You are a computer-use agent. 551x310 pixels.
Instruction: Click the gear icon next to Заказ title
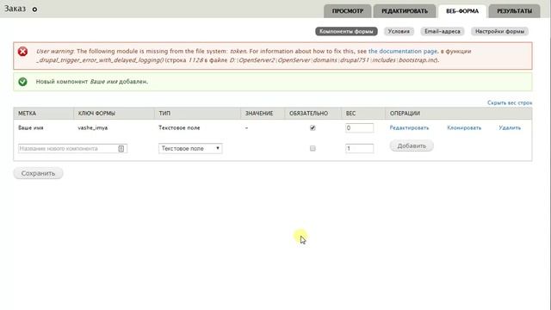34,9
